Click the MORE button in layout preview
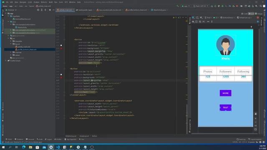The image size is (267, 150). (225, 93)
